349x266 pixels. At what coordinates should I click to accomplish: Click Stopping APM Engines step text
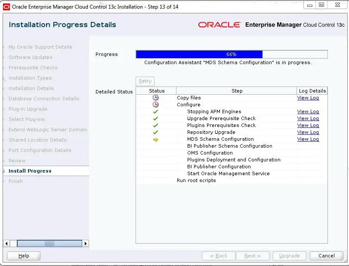214,111
